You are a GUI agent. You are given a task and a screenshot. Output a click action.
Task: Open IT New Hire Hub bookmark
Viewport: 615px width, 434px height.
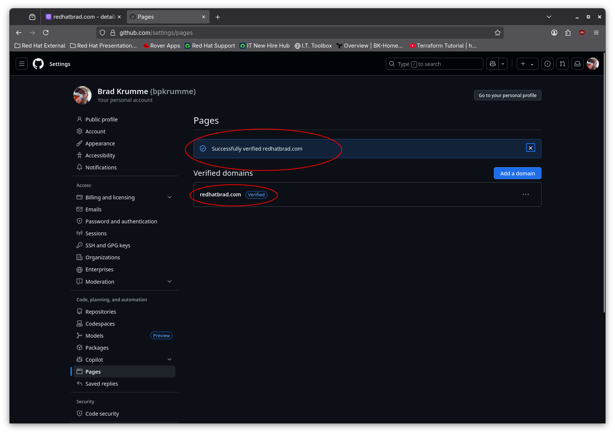point(265,46)
